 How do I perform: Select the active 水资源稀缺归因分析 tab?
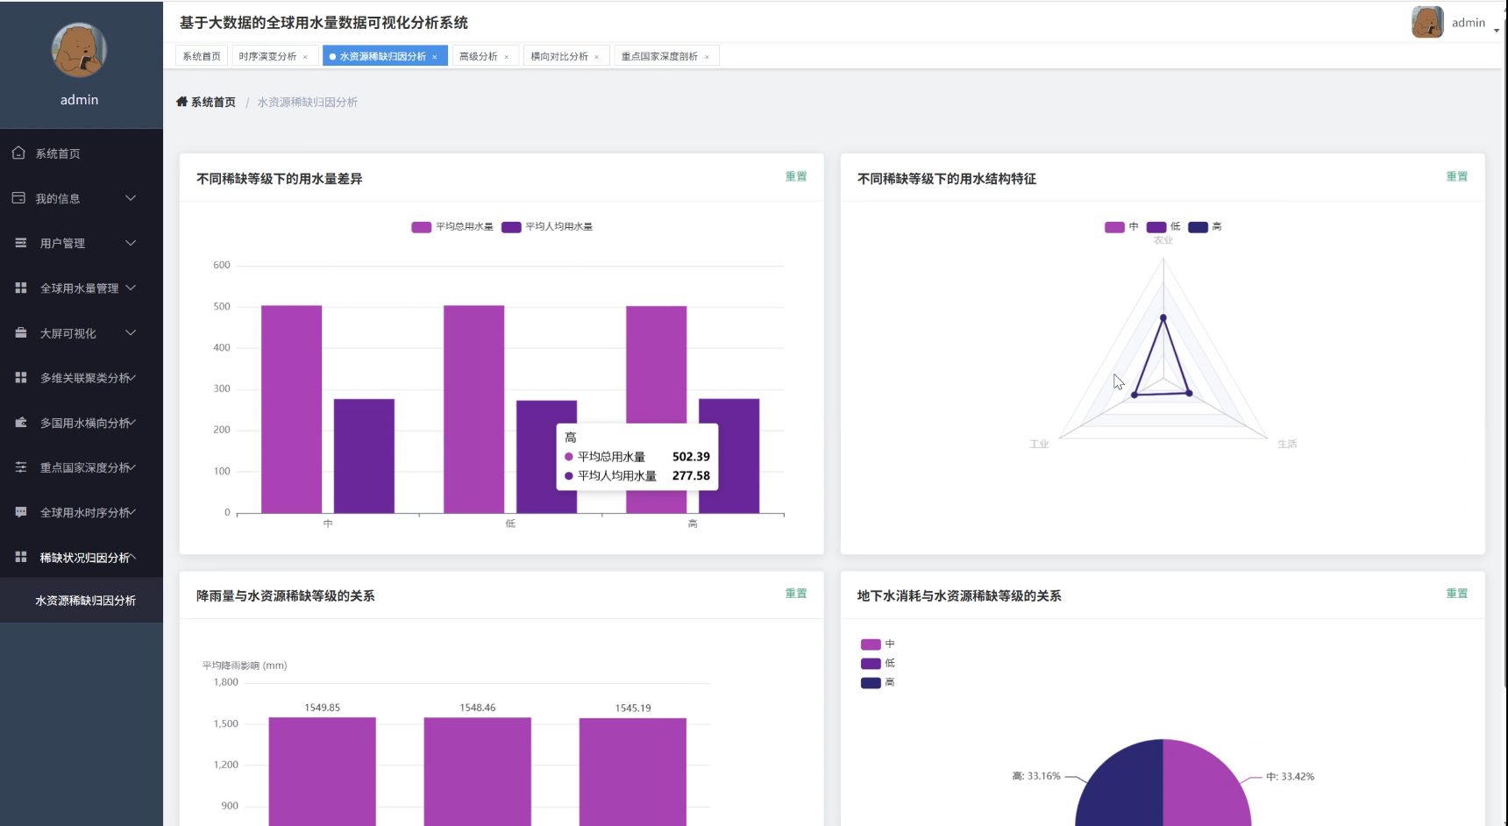click(x=382, y=56)
